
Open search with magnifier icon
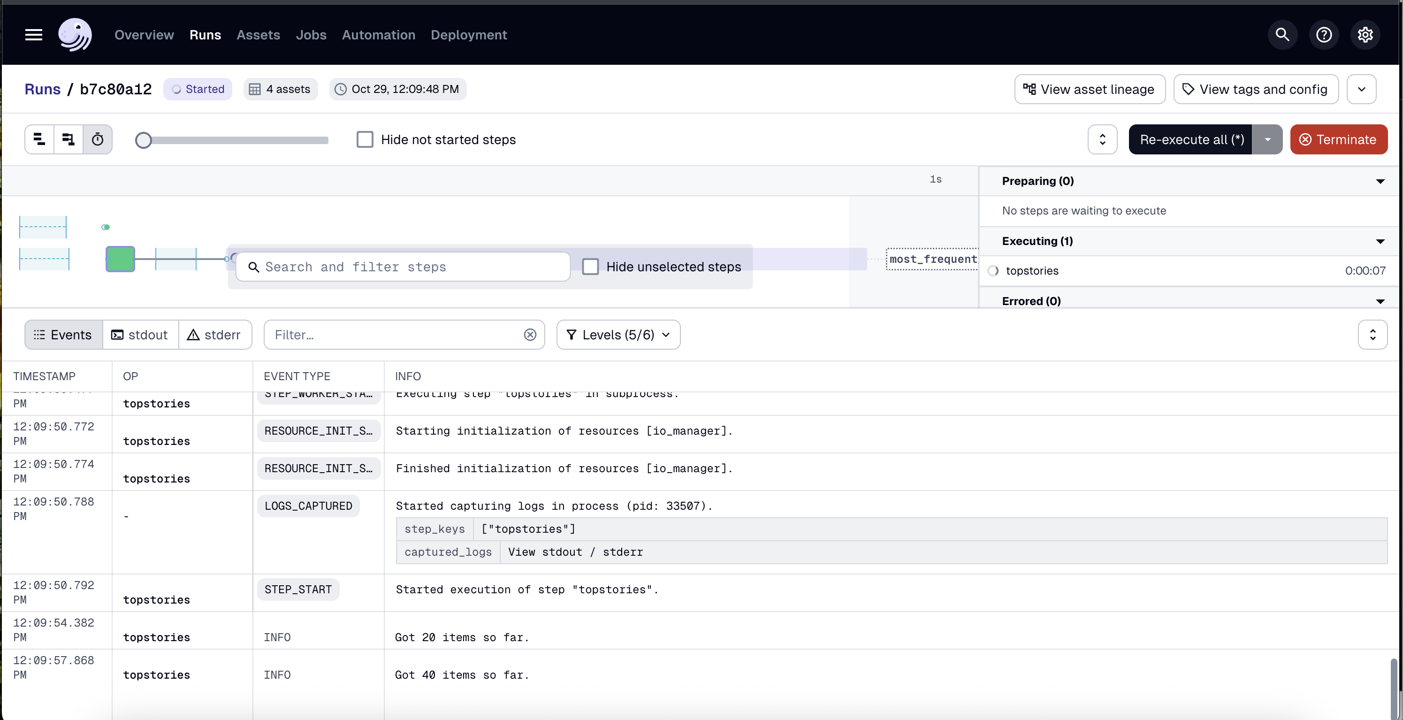tap(1282, 35)
